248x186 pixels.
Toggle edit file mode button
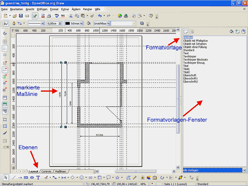35,16
